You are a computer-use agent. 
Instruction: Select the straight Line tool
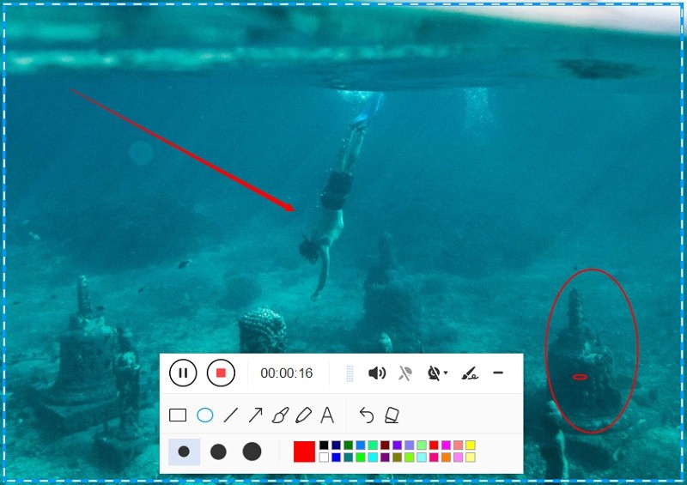point(230,415)
